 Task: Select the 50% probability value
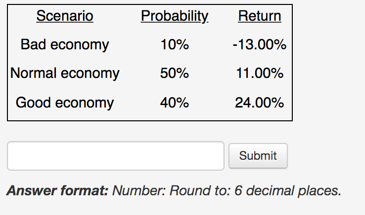[175, 73]
